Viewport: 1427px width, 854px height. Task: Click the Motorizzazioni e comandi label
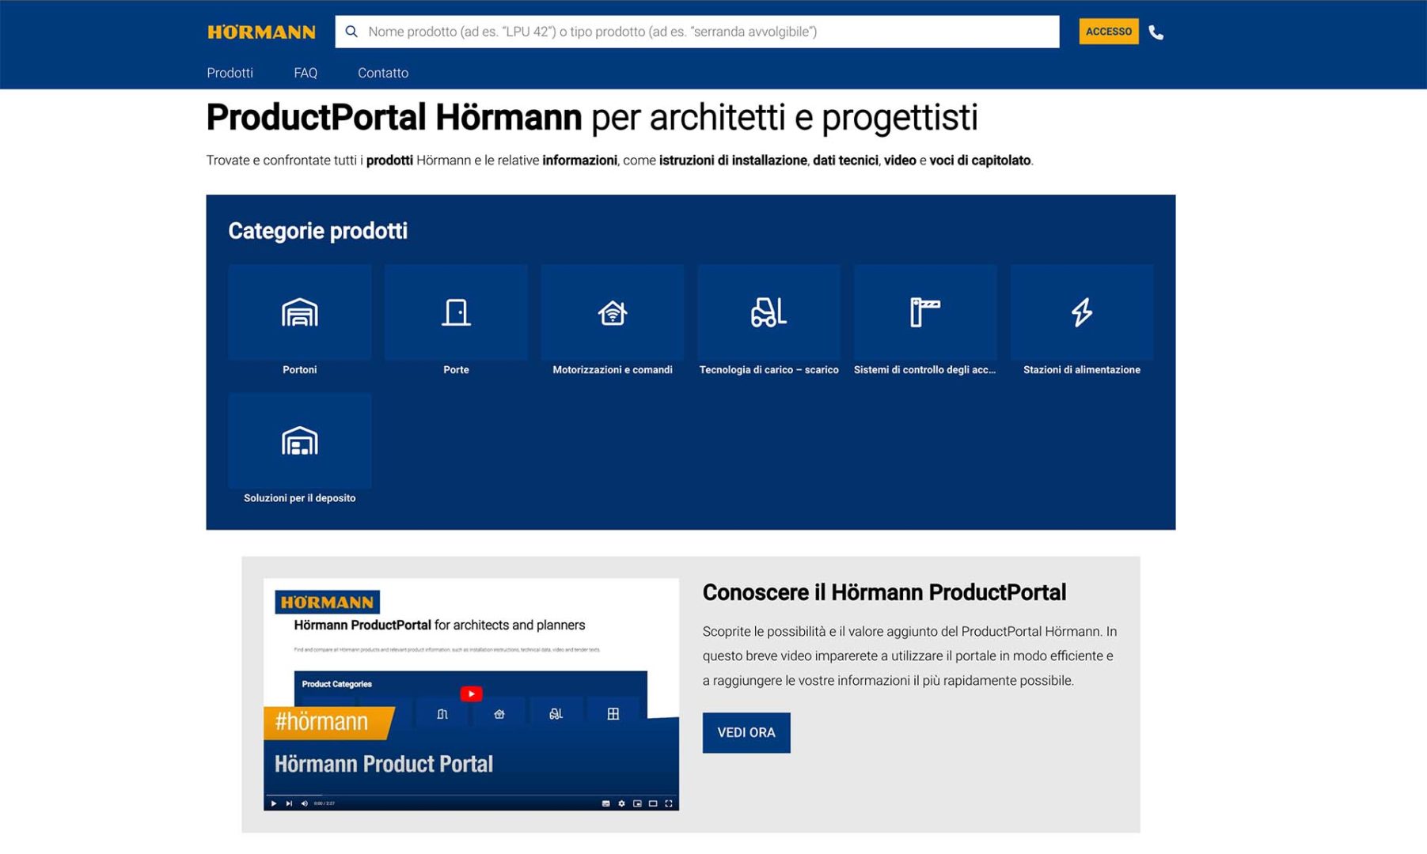coord(613,369)
